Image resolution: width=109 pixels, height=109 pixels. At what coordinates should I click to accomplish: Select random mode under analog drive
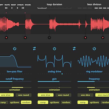pos(66,102)
